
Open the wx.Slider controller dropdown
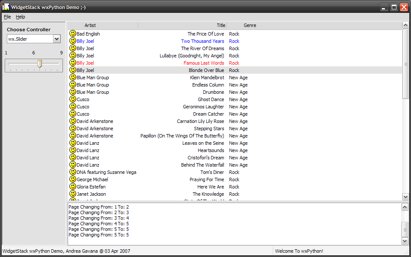pos(57,39)
